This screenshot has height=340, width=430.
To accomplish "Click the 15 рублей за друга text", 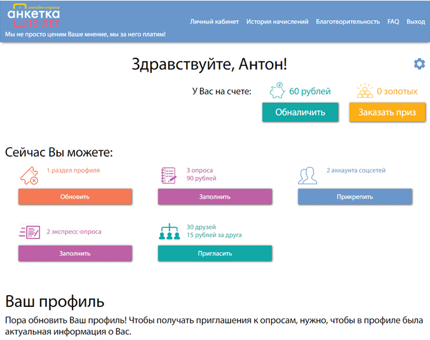I will pos(214,235).
